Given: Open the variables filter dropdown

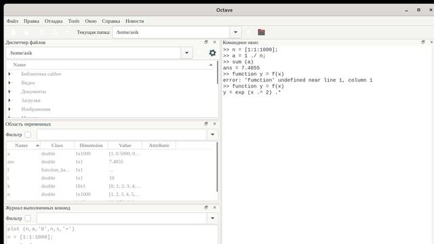Looking at the screenshot, I should [x=212, y=134].
